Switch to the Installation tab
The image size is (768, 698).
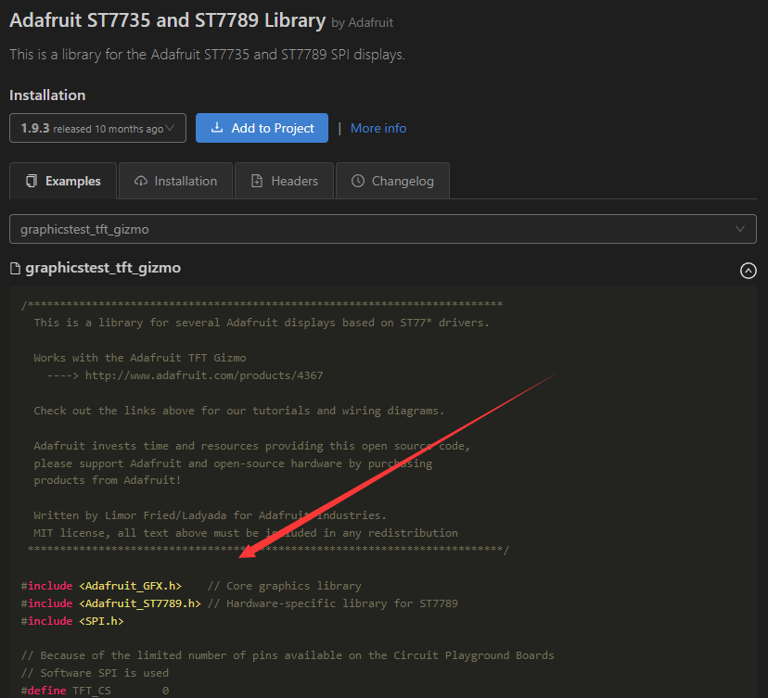pos(176,181)
